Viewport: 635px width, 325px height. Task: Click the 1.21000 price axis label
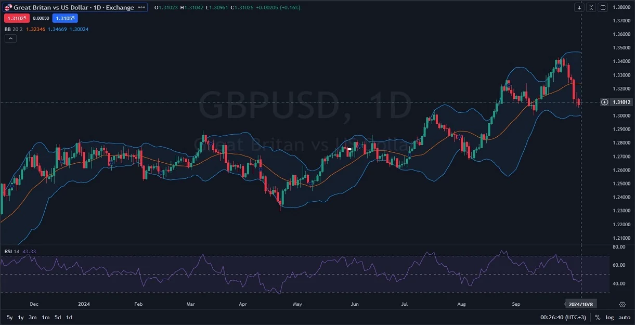click(x=622, y=238)
